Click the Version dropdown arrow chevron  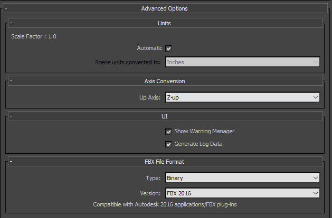click(316, 193)
